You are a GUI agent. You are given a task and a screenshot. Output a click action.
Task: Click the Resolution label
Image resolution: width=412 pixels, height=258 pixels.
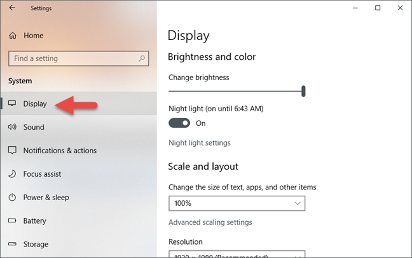[186, 241]
